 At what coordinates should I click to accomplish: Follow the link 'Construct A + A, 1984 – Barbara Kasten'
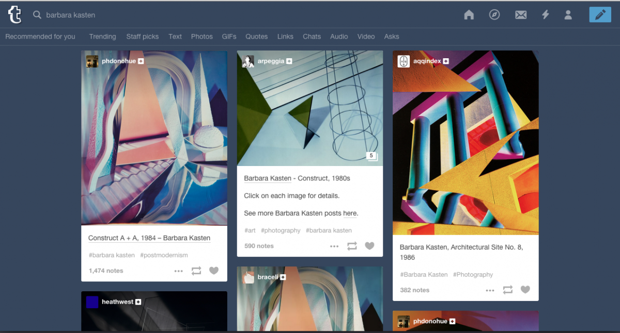click(149, 238)
